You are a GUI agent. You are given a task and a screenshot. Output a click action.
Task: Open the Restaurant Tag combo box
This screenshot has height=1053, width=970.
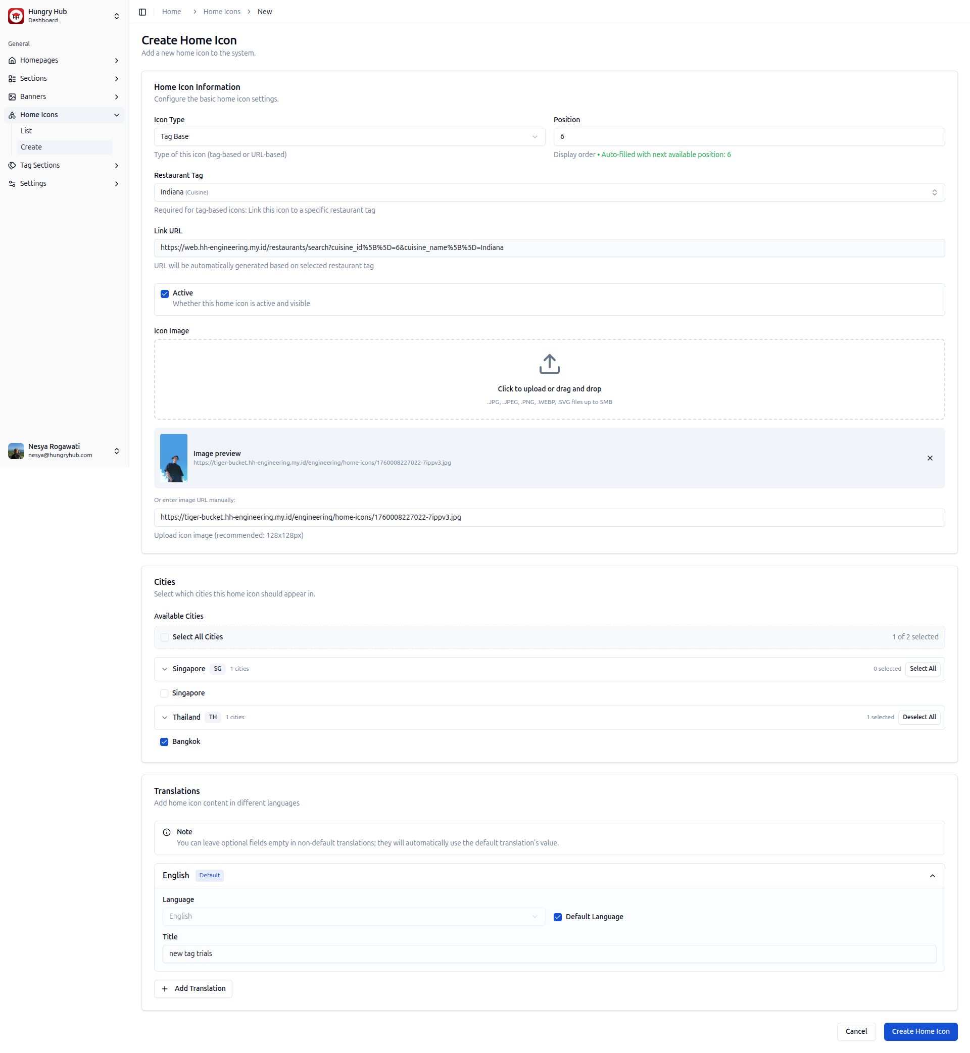pos(549,192)
